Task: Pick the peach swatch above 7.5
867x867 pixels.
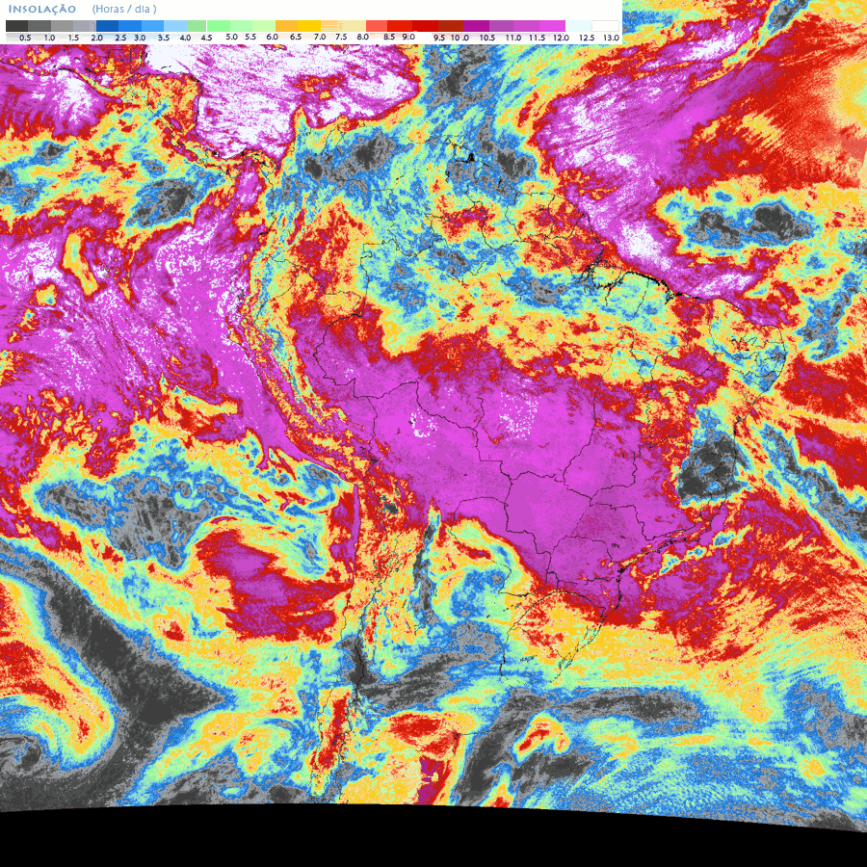Action: (331, 26)
